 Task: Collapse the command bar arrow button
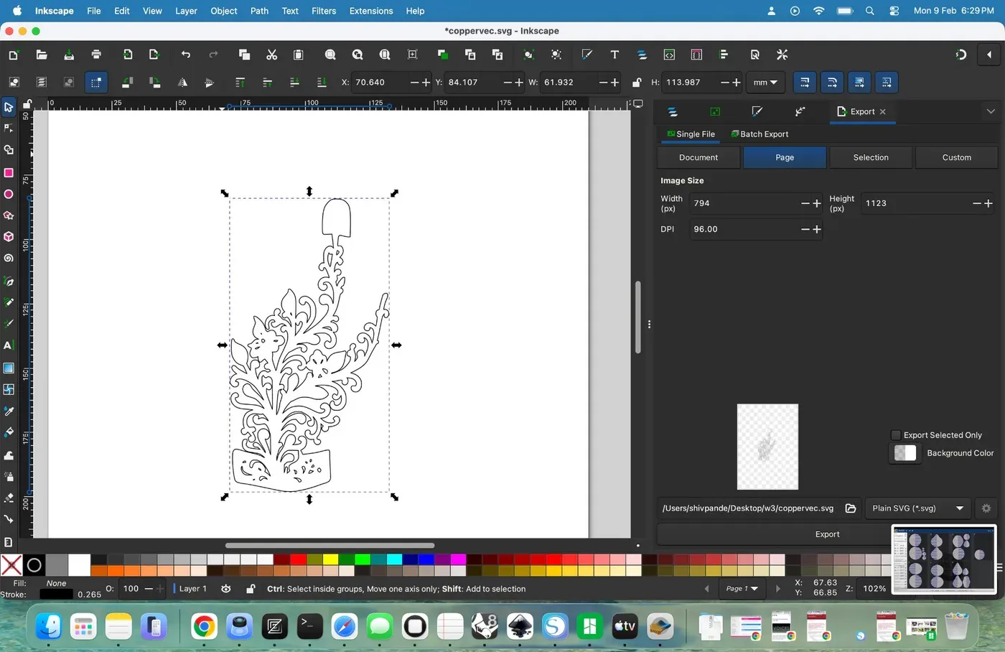point(989,55)
